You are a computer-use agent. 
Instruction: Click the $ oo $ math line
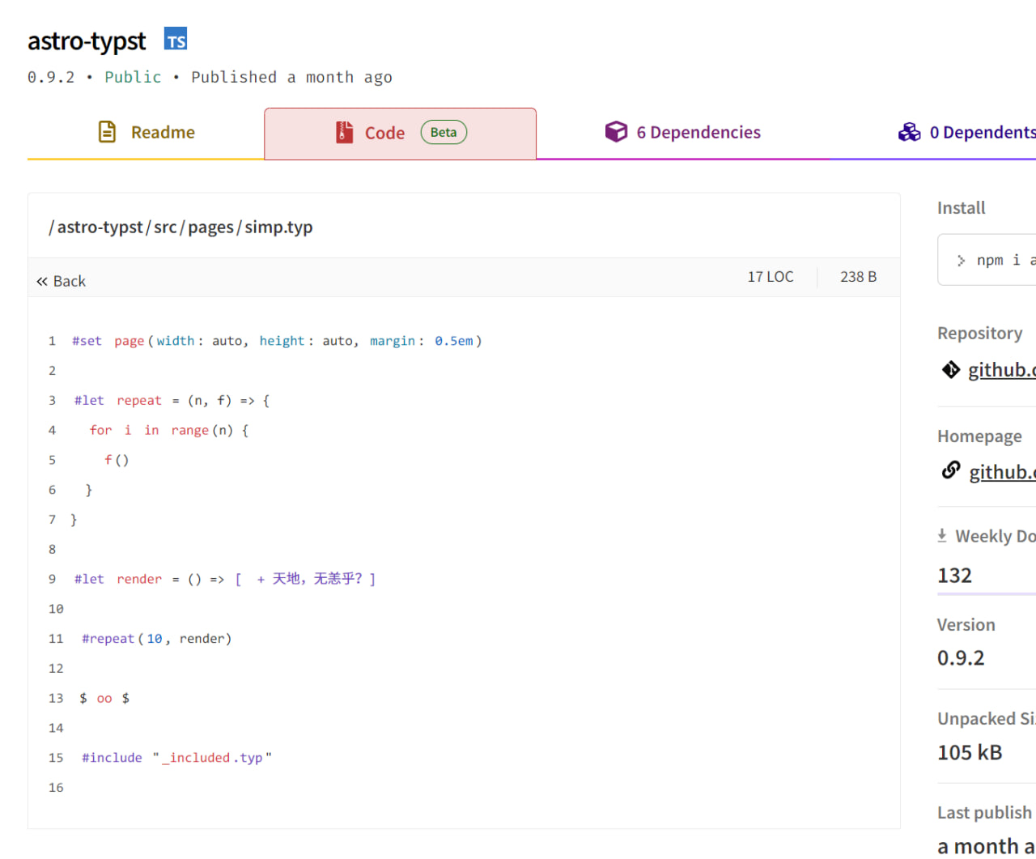coord(104,698)
